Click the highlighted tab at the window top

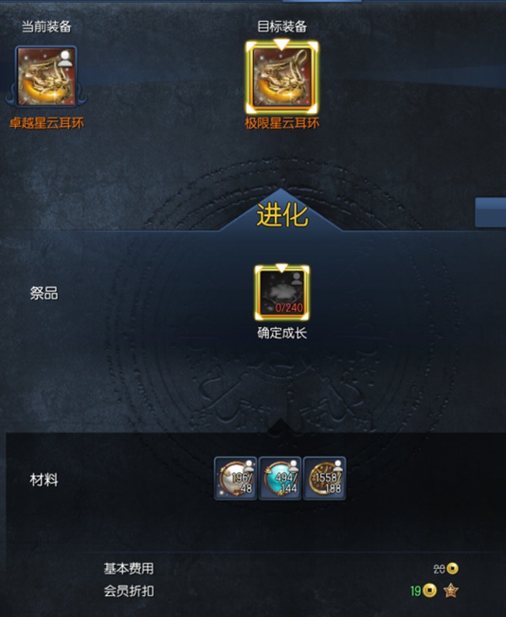point(321,1)
